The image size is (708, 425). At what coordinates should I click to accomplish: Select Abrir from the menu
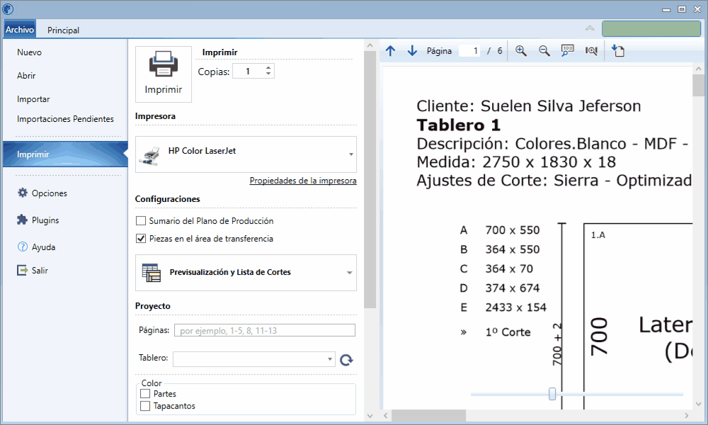pyautogui.click(x=26, y=76)
